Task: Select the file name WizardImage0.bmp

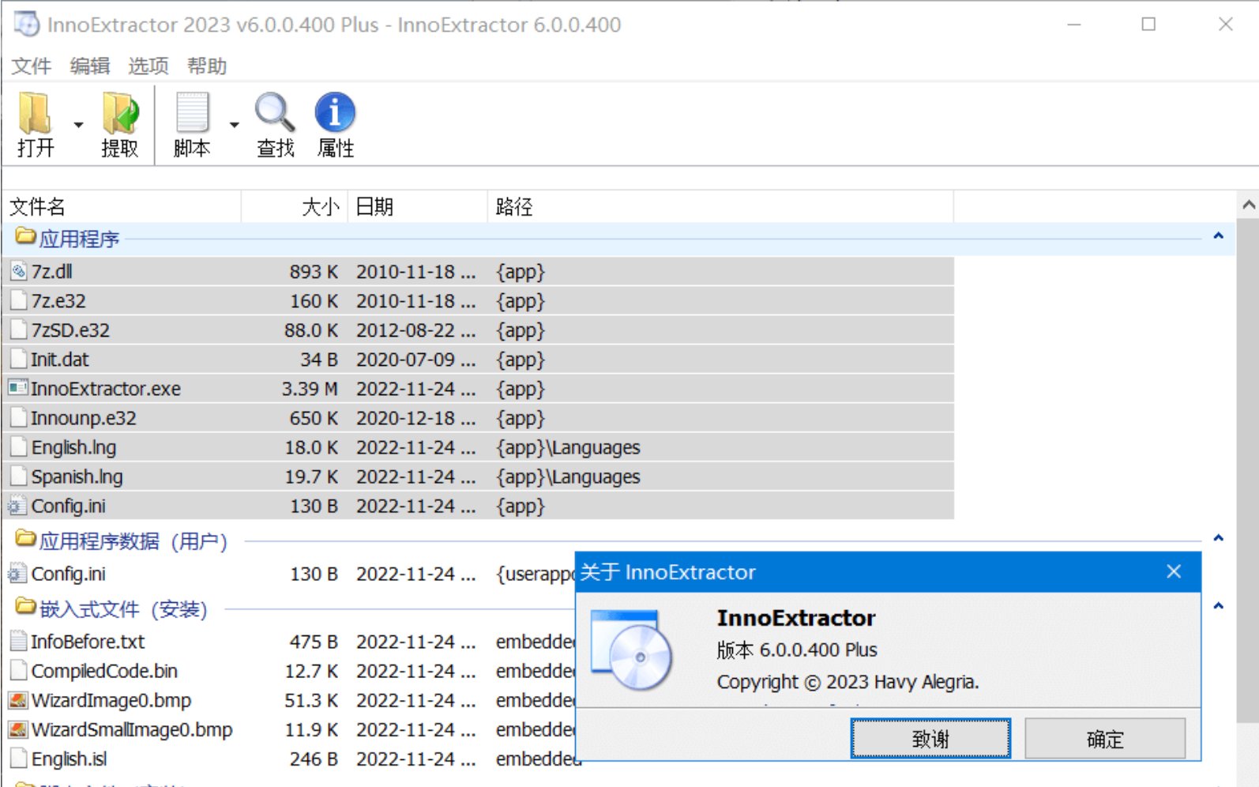Action: 111,700
